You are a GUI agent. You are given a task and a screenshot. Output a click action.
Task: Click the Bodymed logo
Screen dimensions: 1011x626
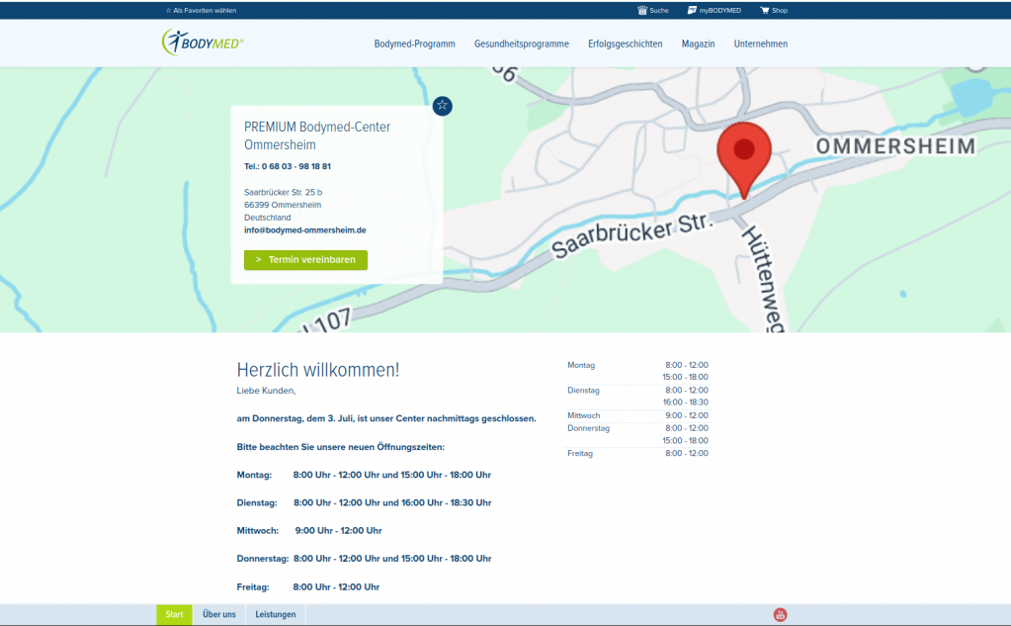203,43
